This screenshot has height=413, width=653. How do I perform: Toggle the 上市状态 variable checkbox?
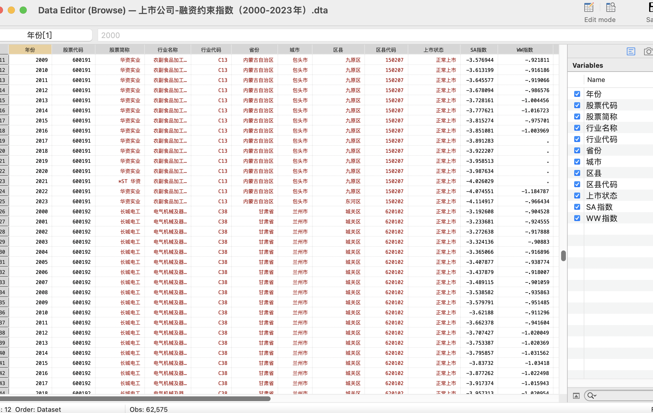click(577, 196)
